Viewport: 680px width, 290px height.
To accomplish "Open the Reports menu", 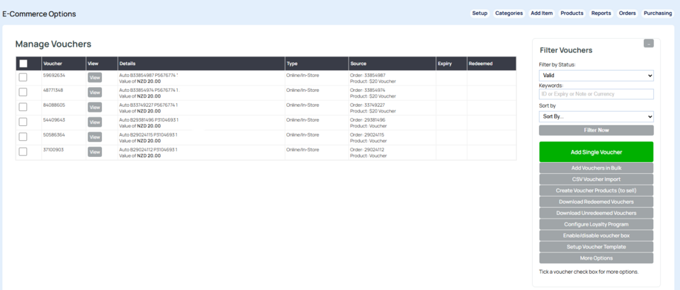I will pyautogui.click(x=601, y=13).
